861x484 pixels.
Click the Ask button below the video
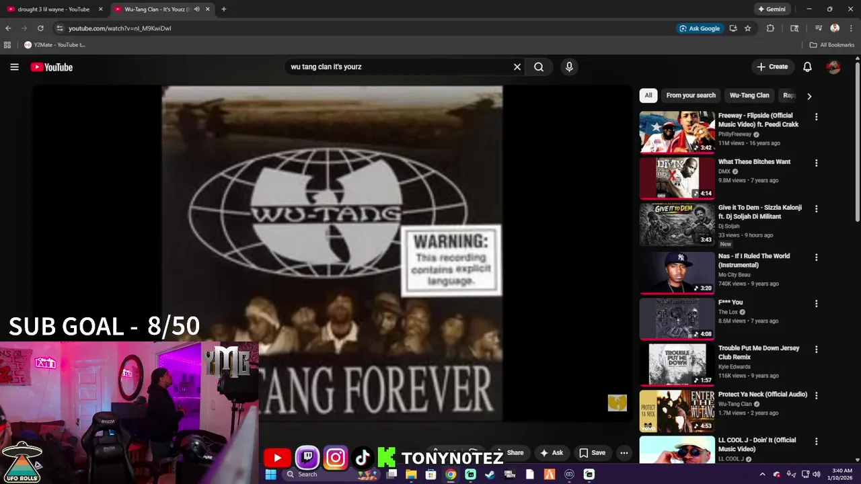[552, 453]
